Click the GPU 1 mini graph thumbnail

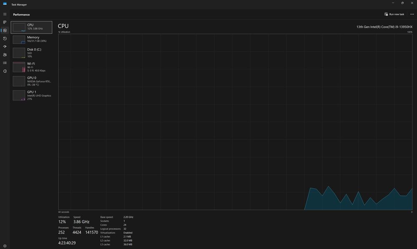(x=19, y=95)
